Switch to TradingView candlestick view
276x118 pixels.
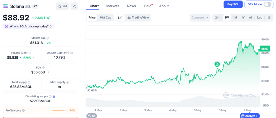[138, 17]
